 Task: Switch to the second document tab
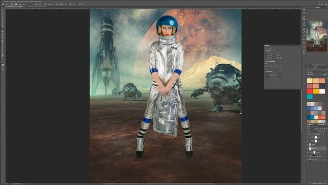(x=36, y=7)
